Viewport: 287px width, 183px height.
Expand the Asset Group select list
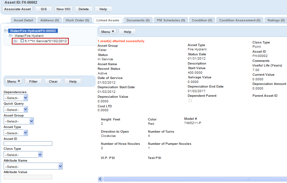point(18,121)
